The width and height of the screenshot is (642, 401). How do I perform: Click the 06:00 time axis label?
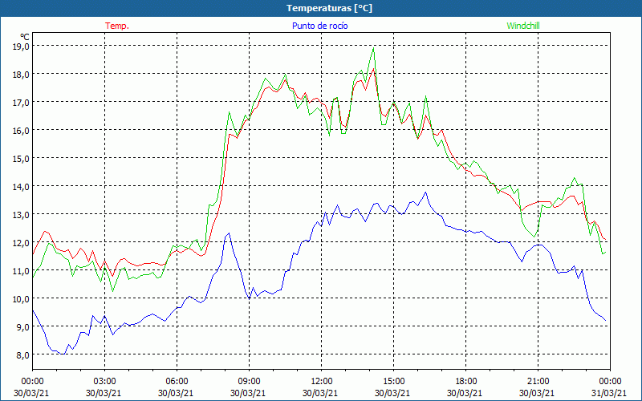[177, 382]
